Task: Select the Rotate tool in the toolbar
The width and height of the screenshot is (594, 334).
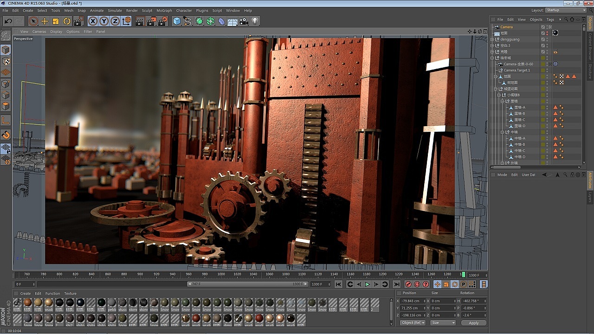Action: 67,21
